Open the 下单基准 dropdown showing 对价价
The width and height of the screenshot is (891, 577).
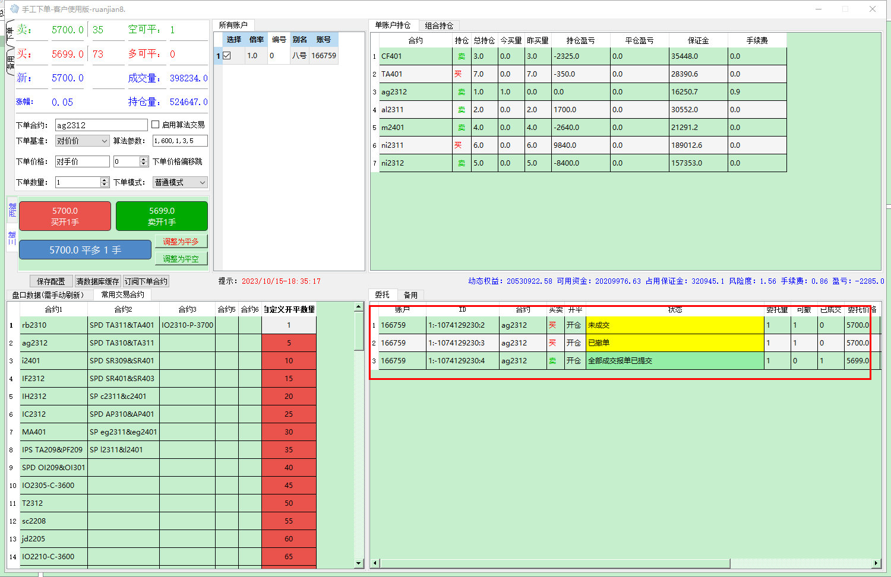[82, 141]
